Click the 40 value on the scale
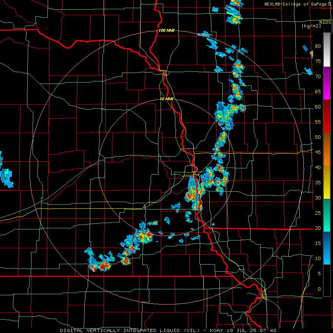Image resolution: width=333 pixels, height=333 pixels. (x=318, y=167)
